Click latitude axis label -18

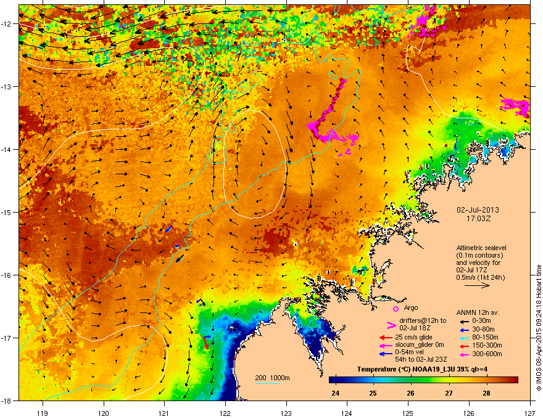[6, 401]
